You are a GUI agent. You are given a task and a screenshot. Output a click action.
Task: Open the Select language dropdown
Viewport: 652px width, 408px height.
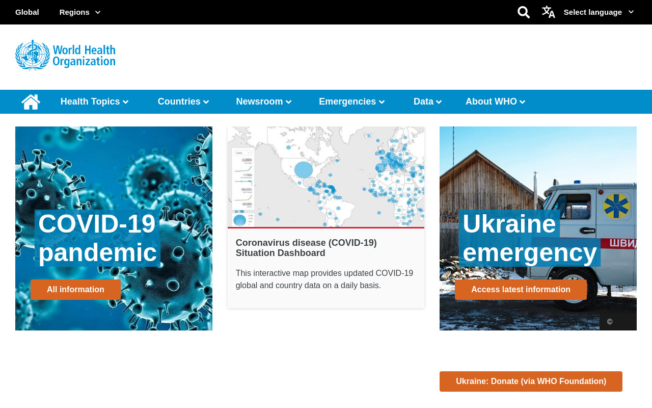(x=599, y=12)
